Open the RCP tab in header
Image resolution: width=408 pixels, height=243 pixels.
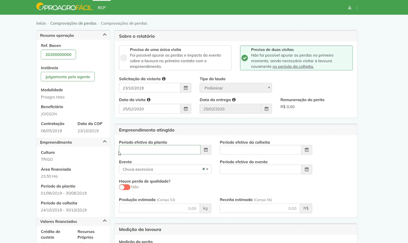pos(102,8)
